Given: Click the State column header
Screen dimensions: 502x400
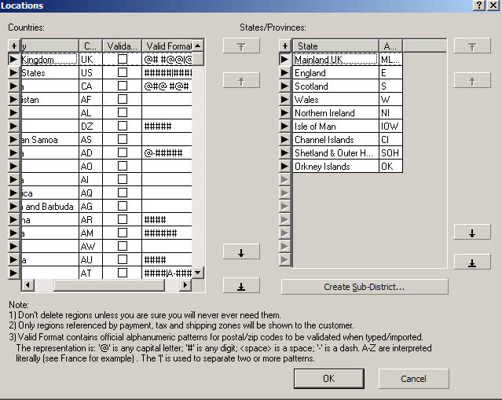Looking at the screenshot, I should (335, 46).
